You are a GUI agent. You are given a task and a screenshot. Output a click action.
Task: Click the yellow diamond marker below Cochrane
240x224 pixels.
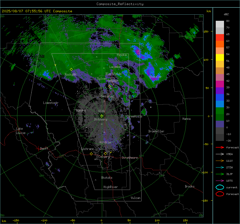[91, 154]
